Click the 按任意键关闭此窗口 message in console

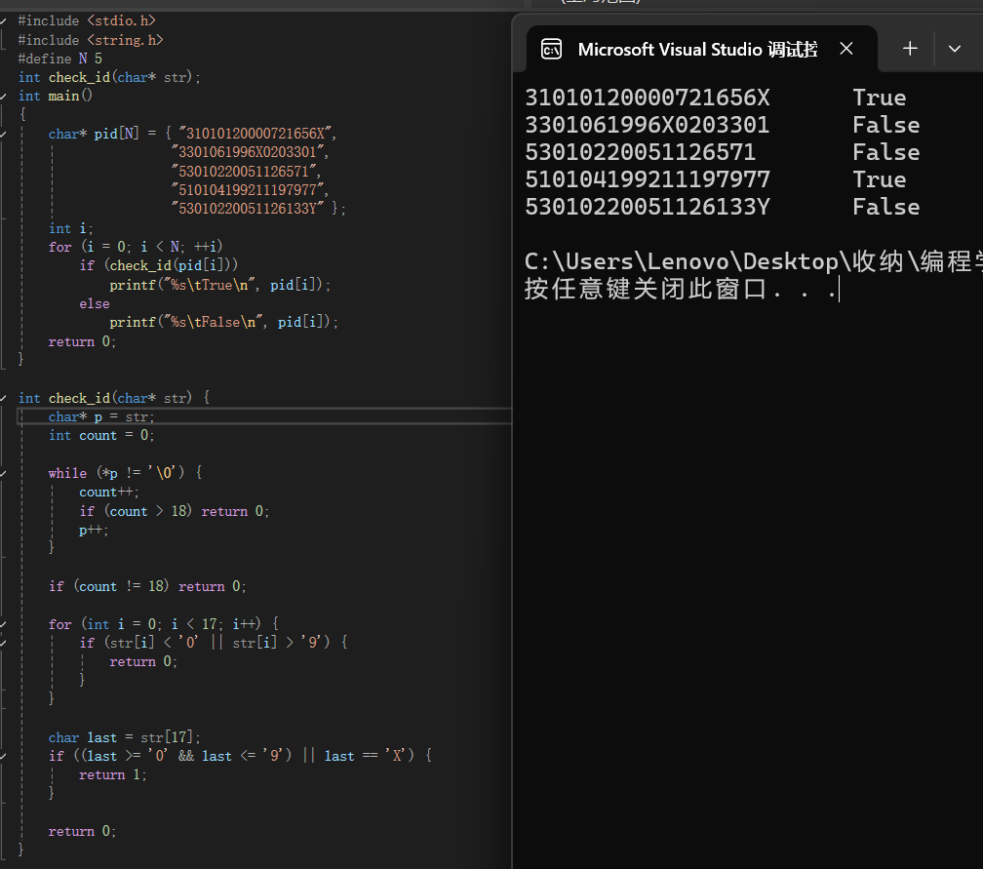point(681,289)
